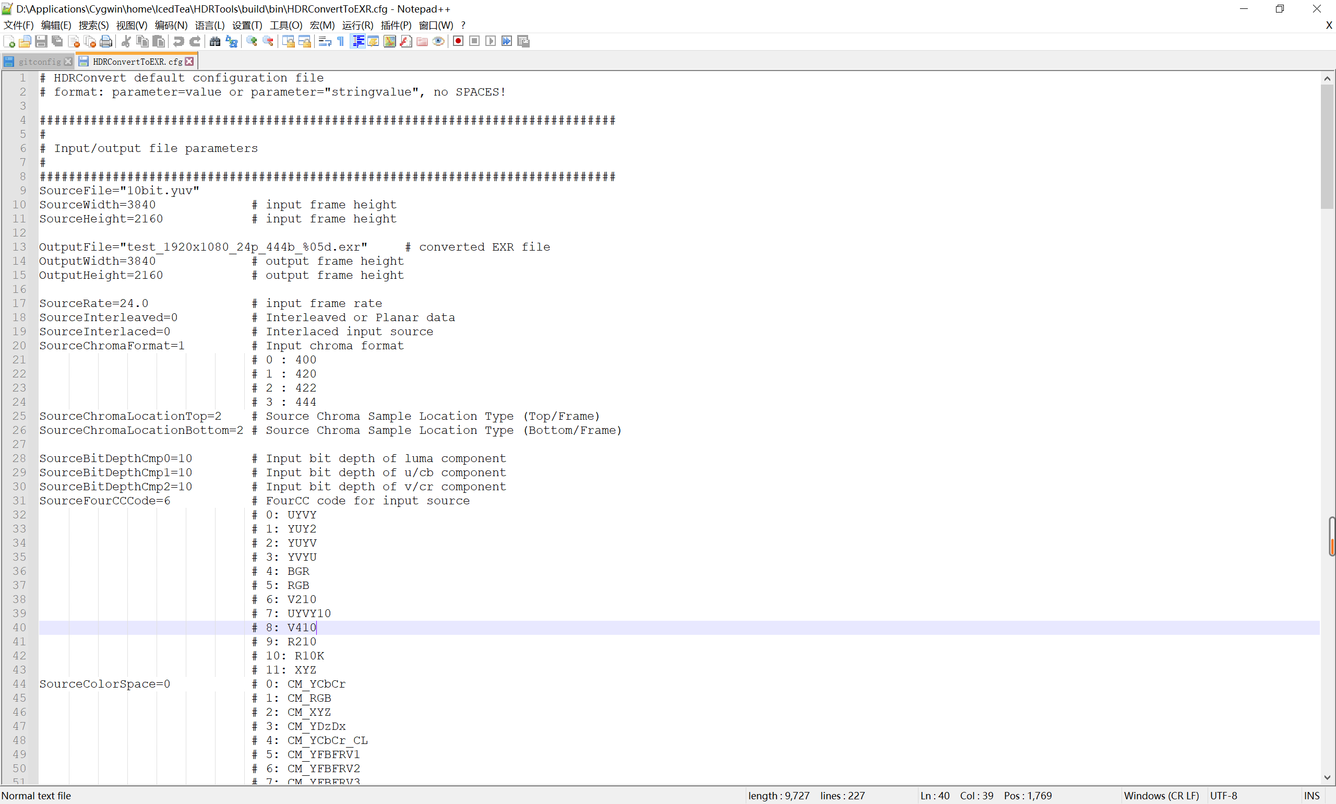Click the UTF-8 encoding status field
Screen dimensions: 1336x804
coord(1224,795)
